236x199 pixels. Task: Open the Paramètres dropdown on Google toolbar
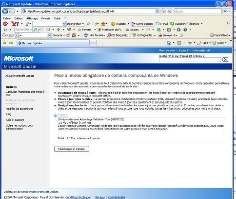[x=229, y=35]
